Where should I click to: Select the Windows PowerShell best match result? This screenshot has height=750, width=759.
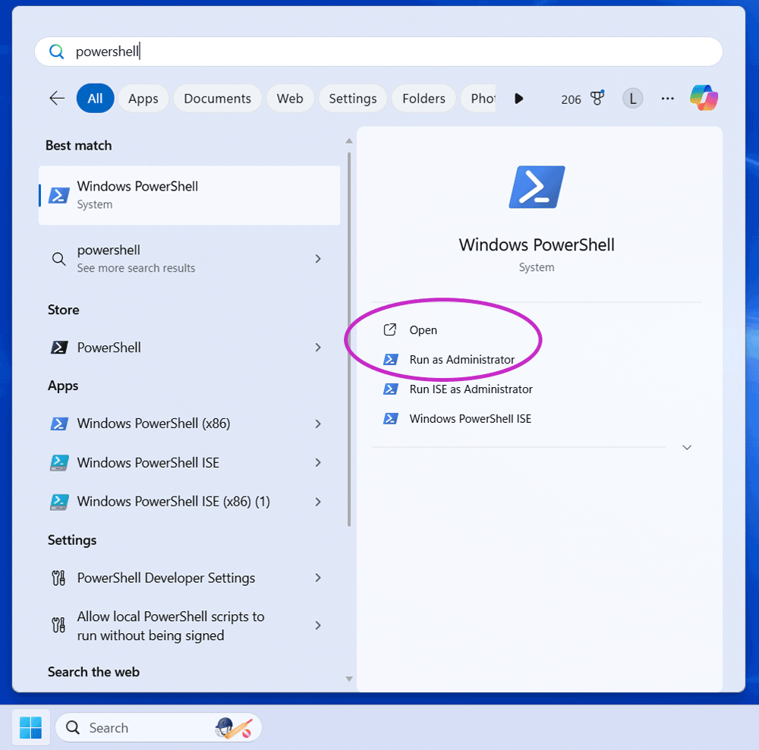(189, 195)
